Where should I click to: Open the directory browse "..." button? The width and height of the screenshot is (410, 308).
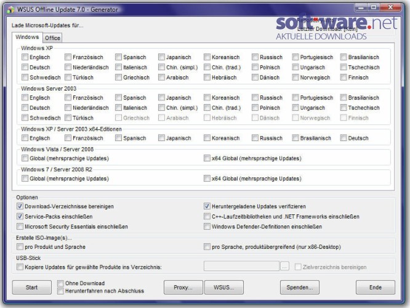tap(285, 266)
